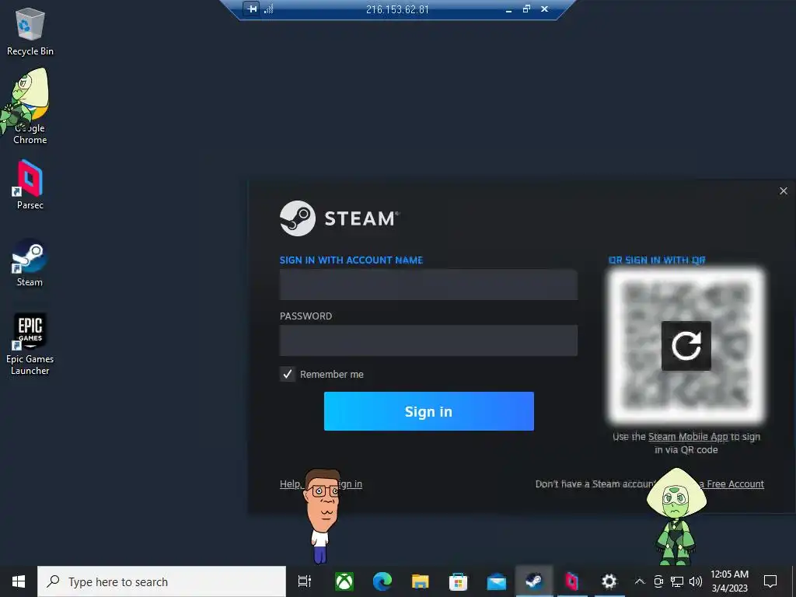This screenshot has width=796, height=597.
Task: Click the "SIGN IN WITH ACCOUNT NAME" label
Action: 351,260
